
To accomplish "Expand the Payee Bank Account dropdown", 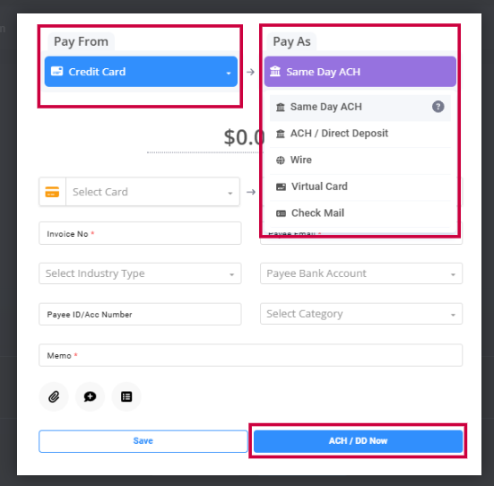I will (x=361, y=273).
